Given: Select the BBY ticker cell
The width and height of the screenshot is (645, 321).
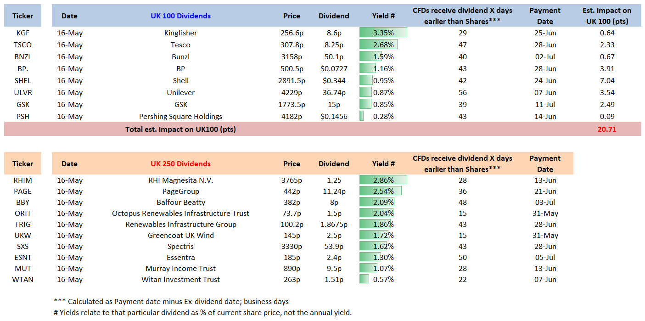Looking at the screenshot, I should pos(22,203).
